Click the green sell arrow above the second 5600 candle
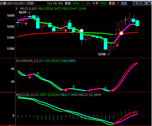Image resolution: width=152 pixels, height=126 pixels. pos(38,17)
